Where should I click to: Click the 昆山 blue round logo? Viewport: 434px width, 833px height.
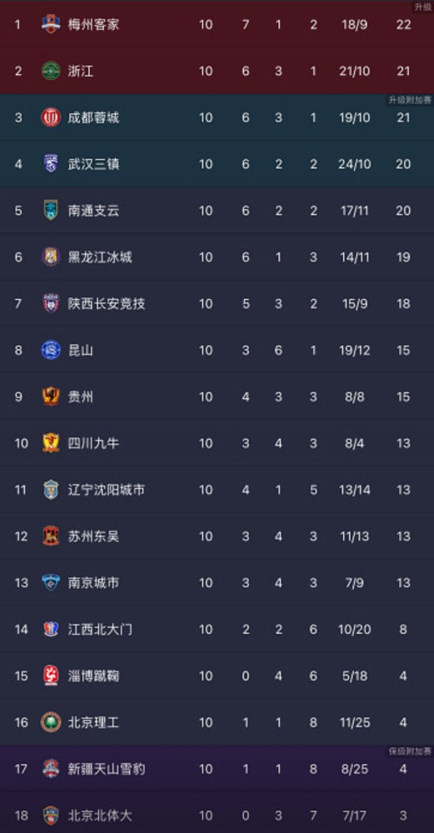coord(51,350)
